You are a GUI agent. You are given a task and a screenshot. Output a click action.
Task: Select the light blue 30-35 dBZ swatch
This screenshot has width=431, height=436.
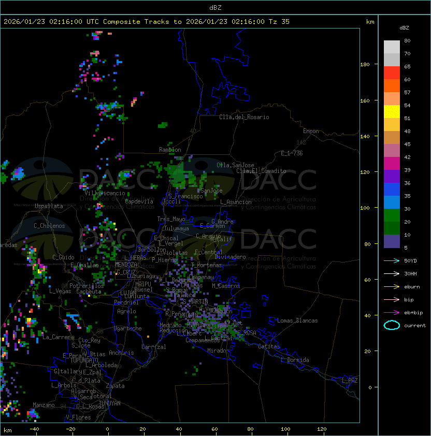pyautogui.click(x=392, y=202)
